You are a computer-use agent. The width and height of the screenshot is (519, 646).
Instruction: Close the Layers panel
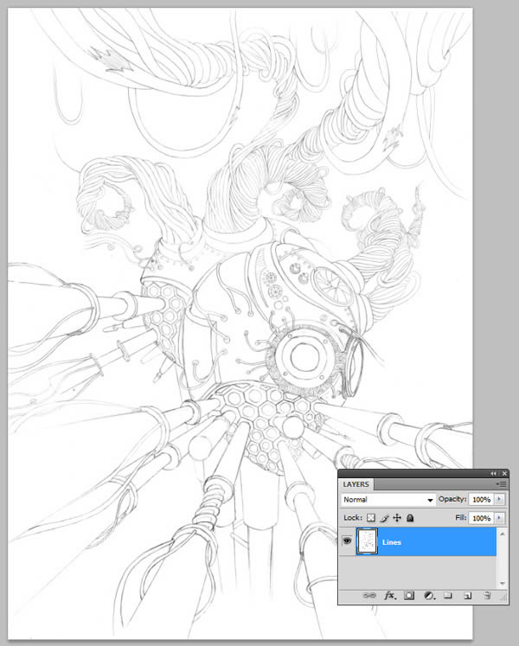503,473
